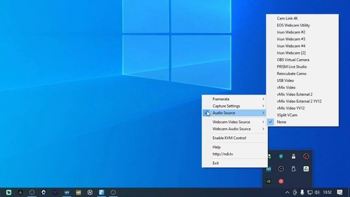Open the NVIDIA tray icon
The width and height of the screenshot is (350, 197).
click(269, 181)
